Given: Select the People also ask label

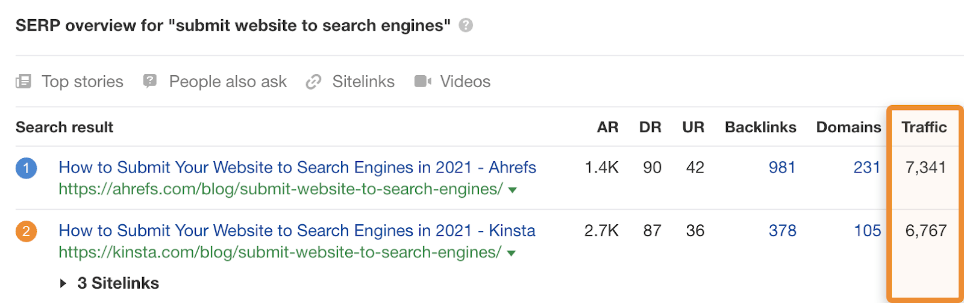Looking at the screenshot, I should (228, 81).
